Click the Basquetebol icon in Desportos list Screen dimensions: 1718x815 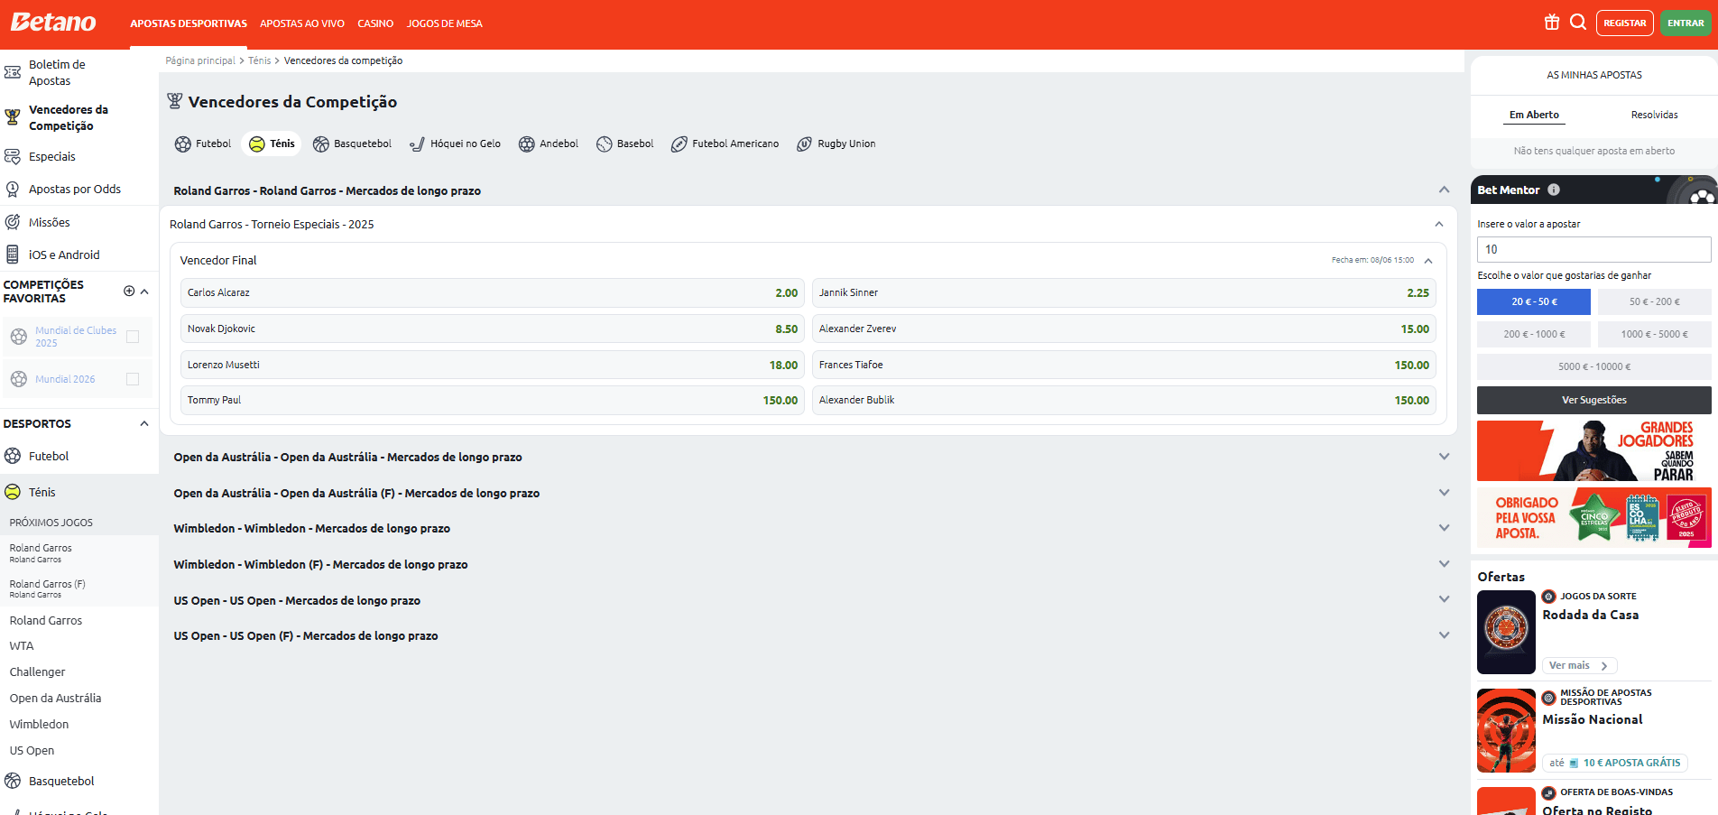tap(13, 781)
